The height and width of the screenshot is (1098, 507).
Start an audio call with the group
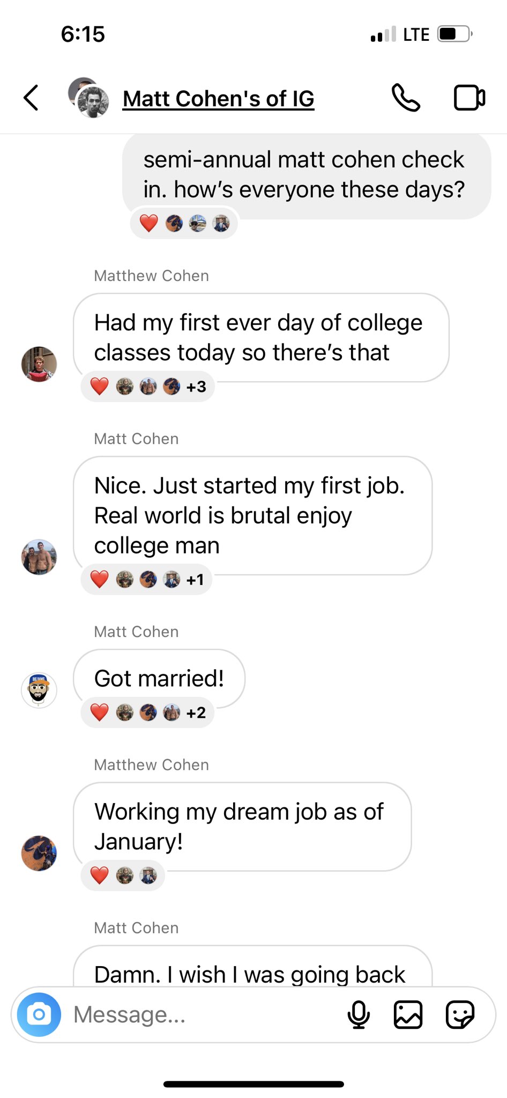pyautogui.click(x=406, y=98)
